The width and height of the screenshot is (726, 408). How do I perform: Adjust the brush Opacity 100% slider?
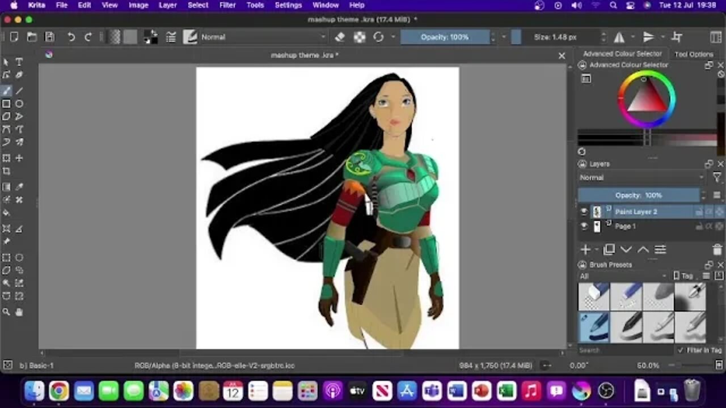click(x=445, y=37)
